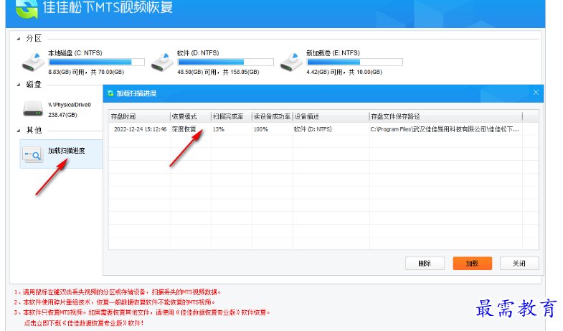This screenshot has width=563, height=331.
Task: Click the 恢复模式 column header
Action: tap(191, 116)
